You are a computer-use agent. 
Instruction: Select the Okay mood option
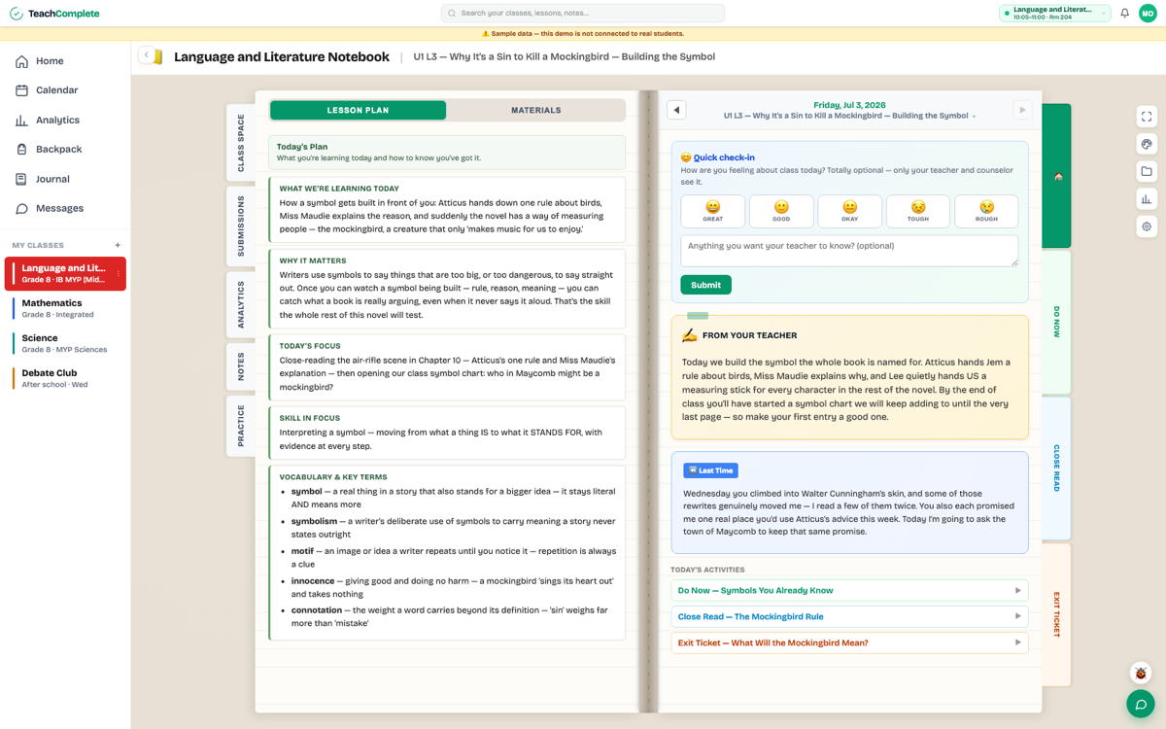[850, 211]
